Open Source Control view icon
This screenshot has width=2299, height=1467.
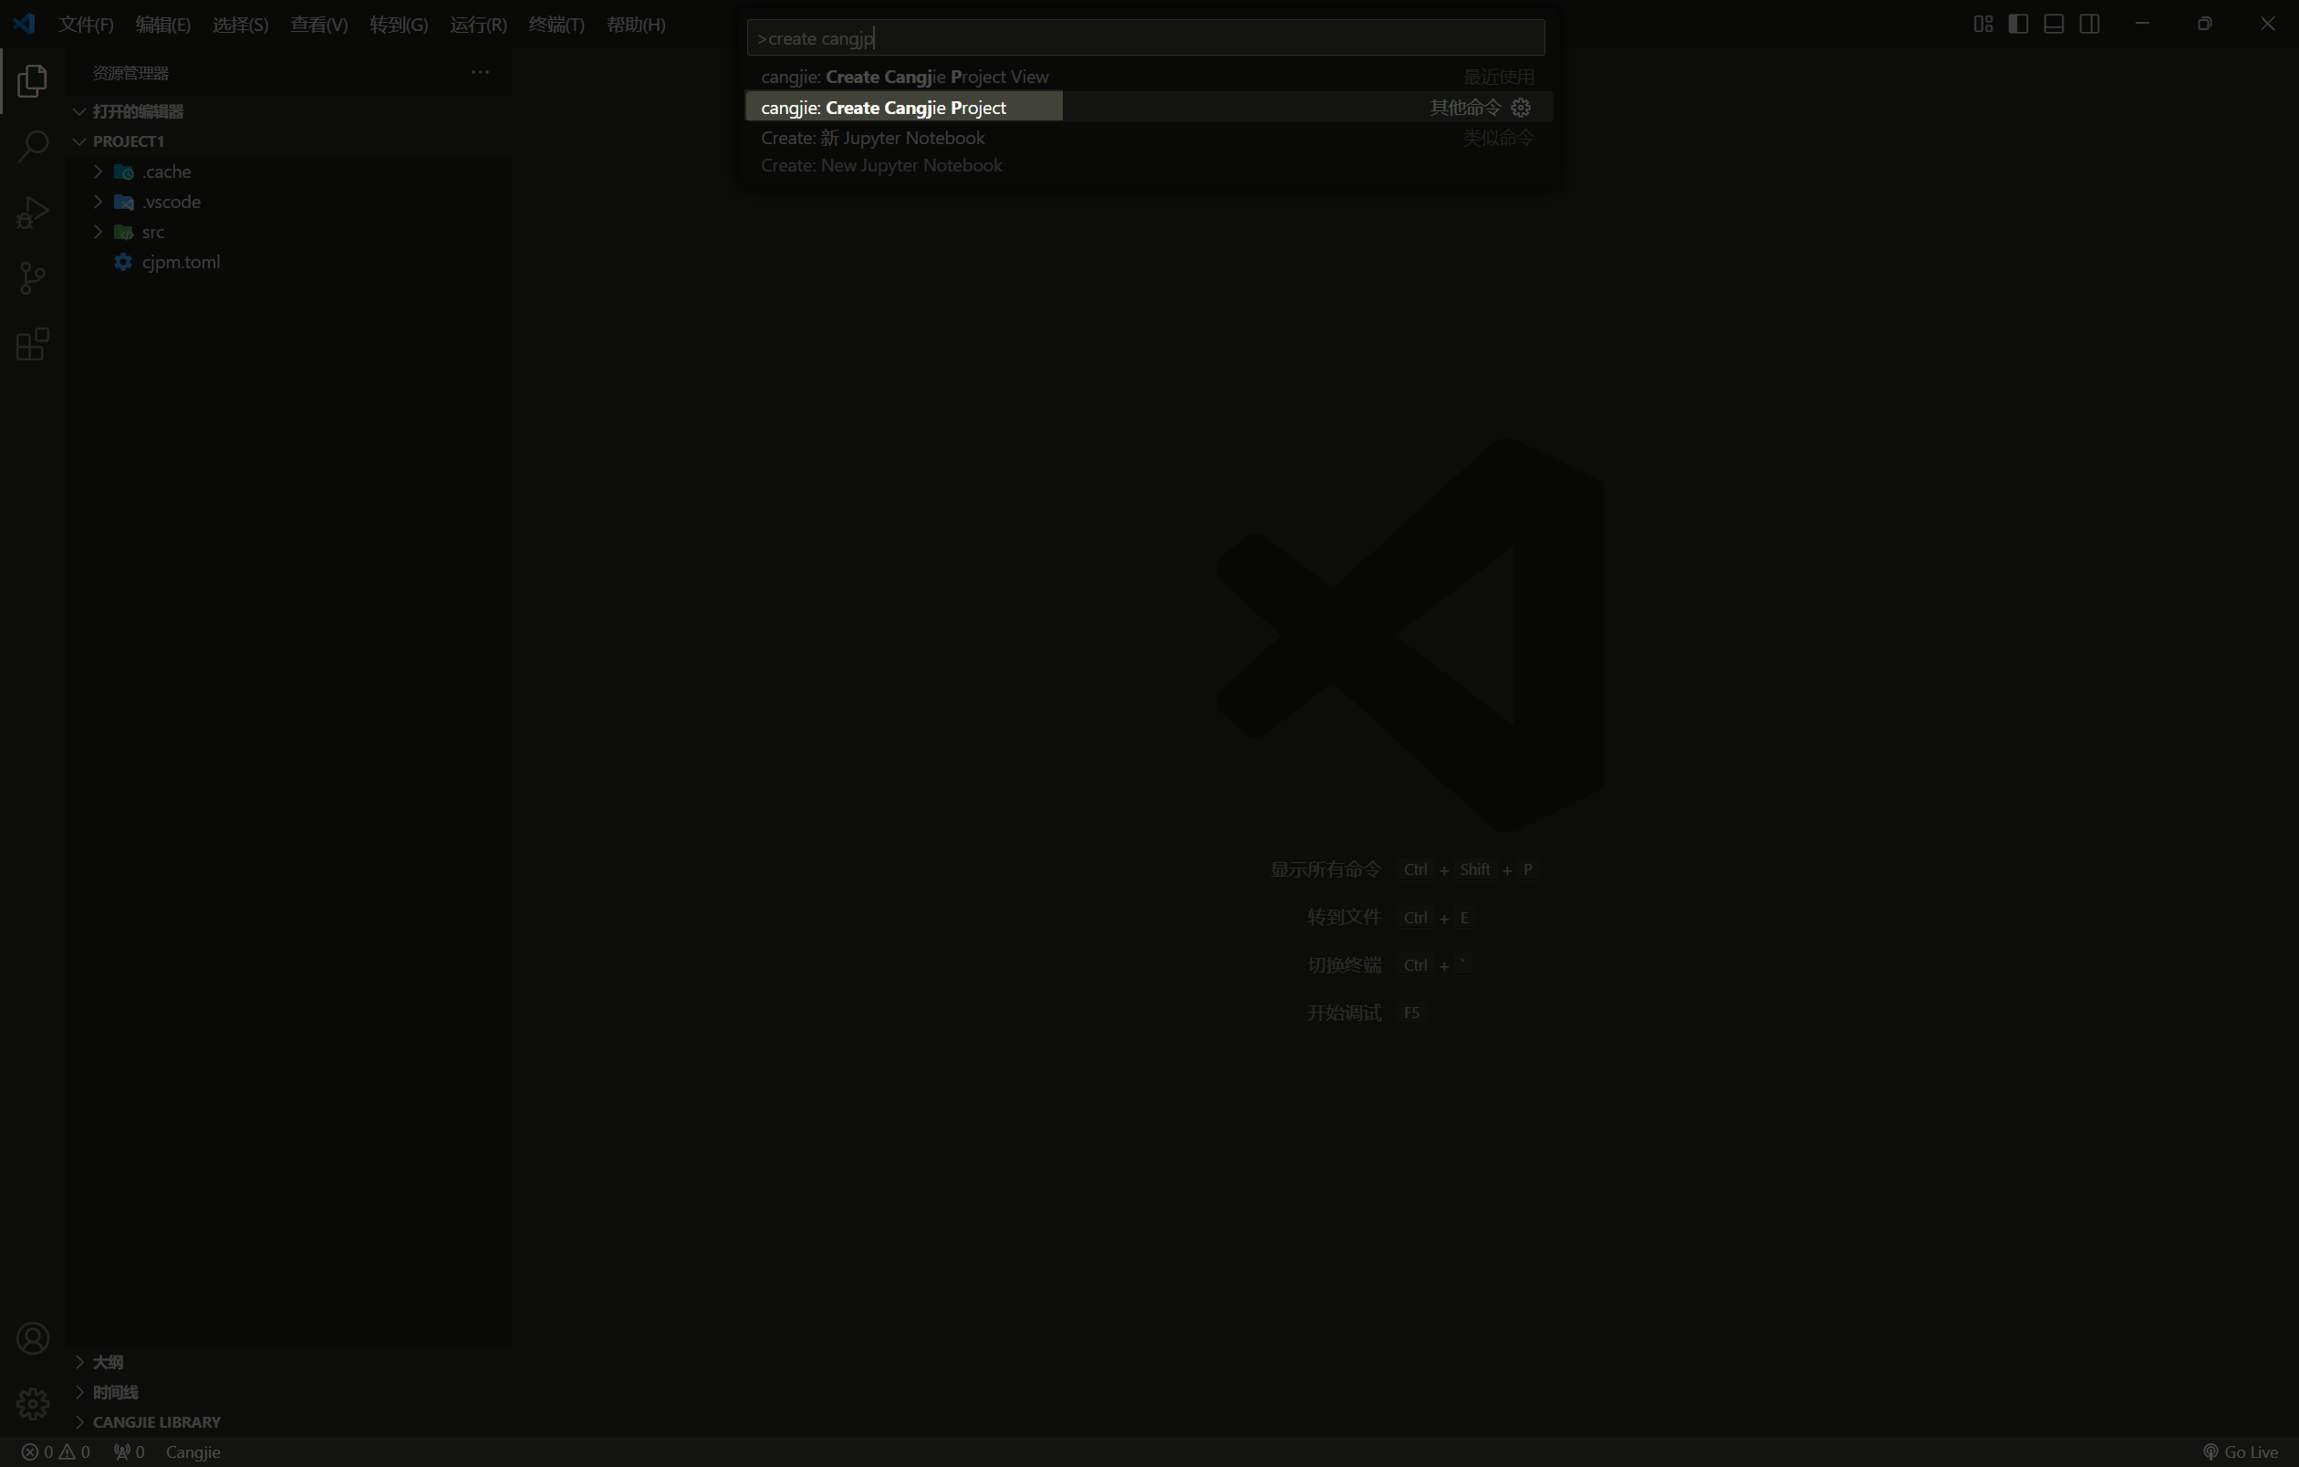coord(33,278)
